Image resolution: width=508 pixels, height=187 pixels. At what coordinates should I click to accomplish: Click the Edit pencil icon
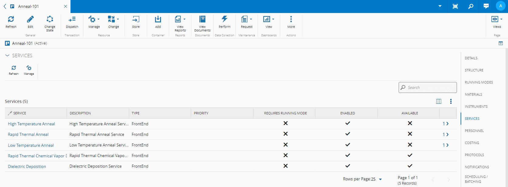click(30, 20)
